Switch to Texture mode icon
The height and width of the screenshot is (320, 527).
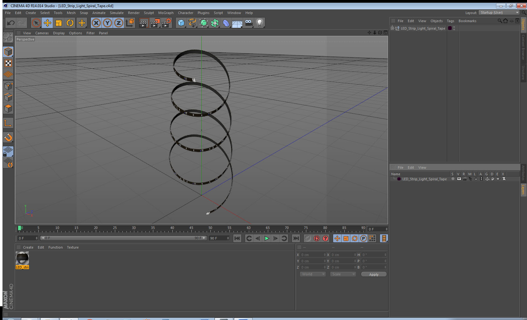[x=8, y=63]
